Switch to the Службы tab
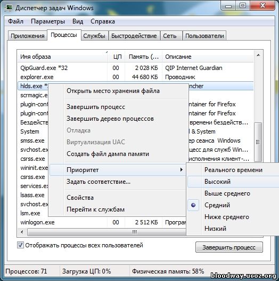 tap(94, 36)
